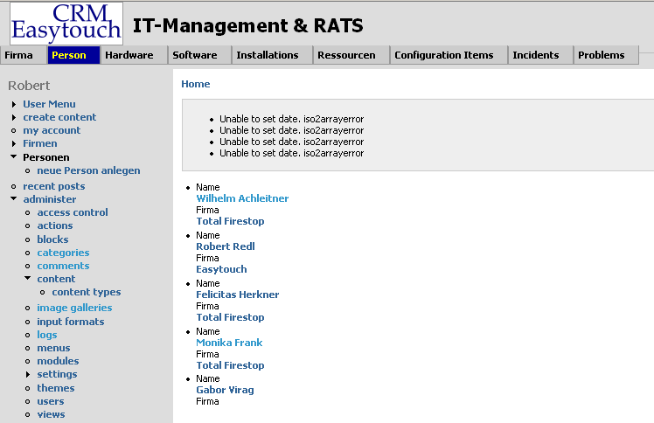Open access control admin page
Viewport: 654px width, 423px height.
73,212
